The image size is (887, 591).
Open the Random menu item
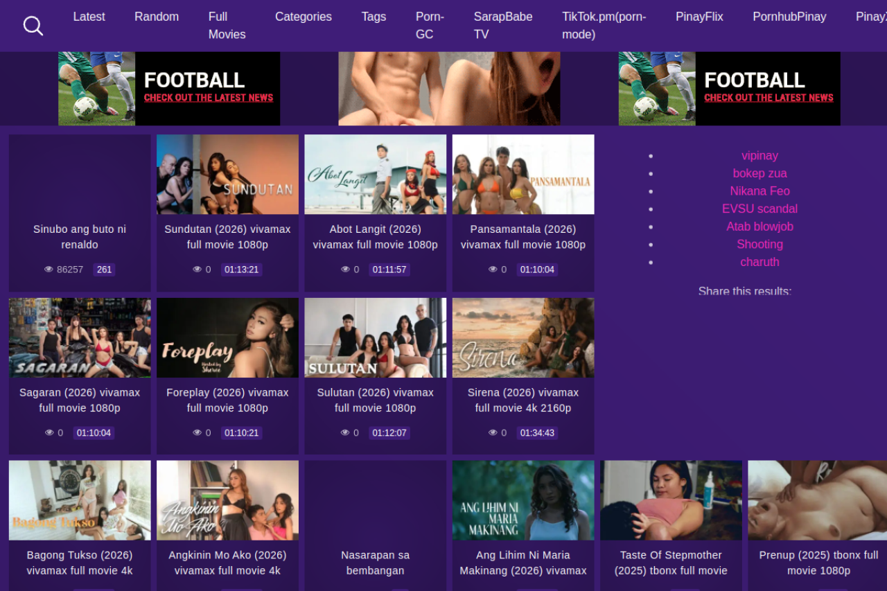(x=156, y=17)
